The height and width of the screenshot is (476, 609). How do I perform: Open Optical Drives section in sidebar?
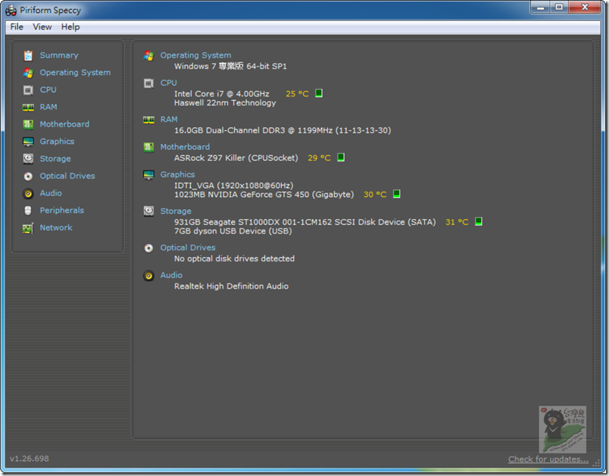[67, 176]
